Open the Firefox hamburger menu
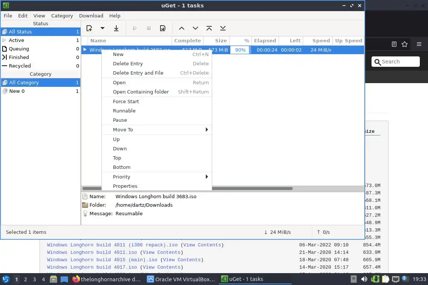The width and height of the screenshot is (428, 285). pos(419,44)
